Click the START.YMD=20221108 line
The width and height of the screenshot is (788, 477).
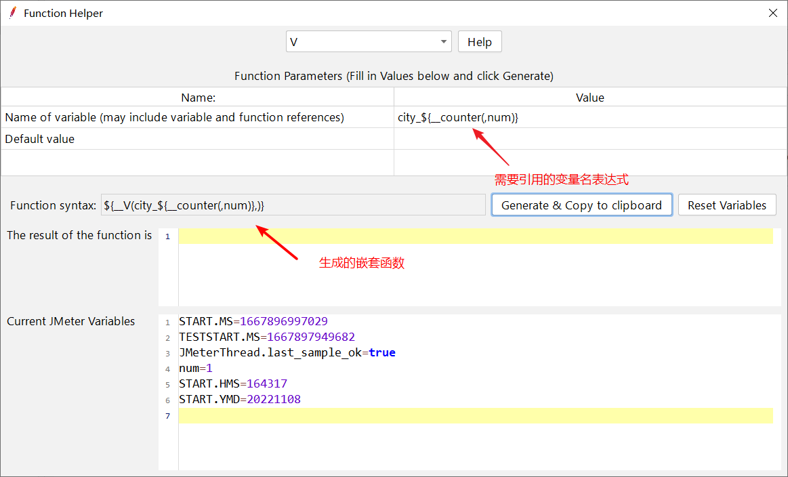coord(240,399)
